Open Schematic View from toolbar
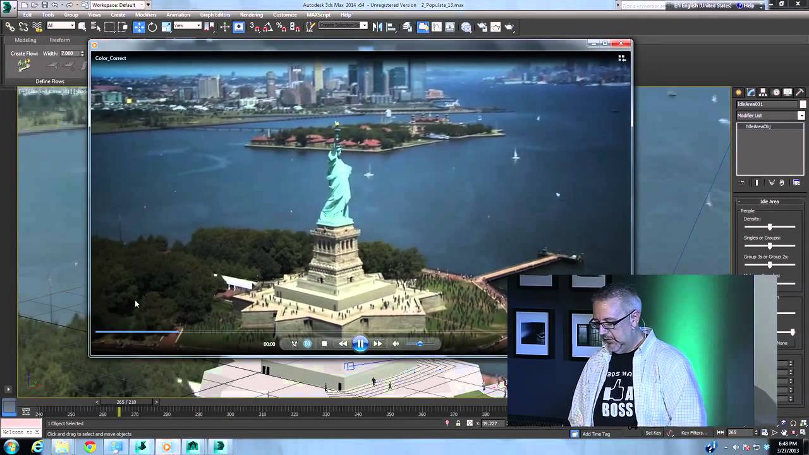The height and width of the screenshot is (455, 809). tap(450, 27)
